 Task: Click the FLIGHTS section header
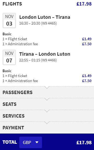[x=12, y=4]
